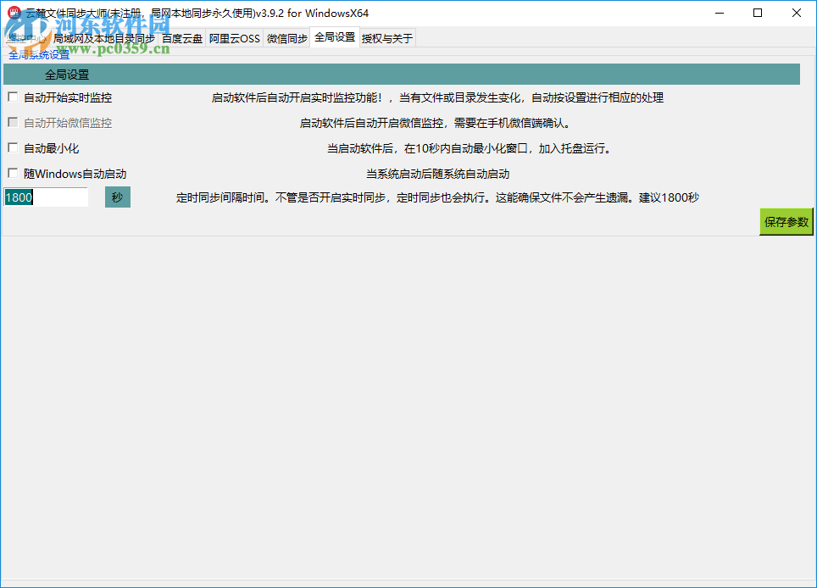Click the 保存参数 button

tap(786, 221)
